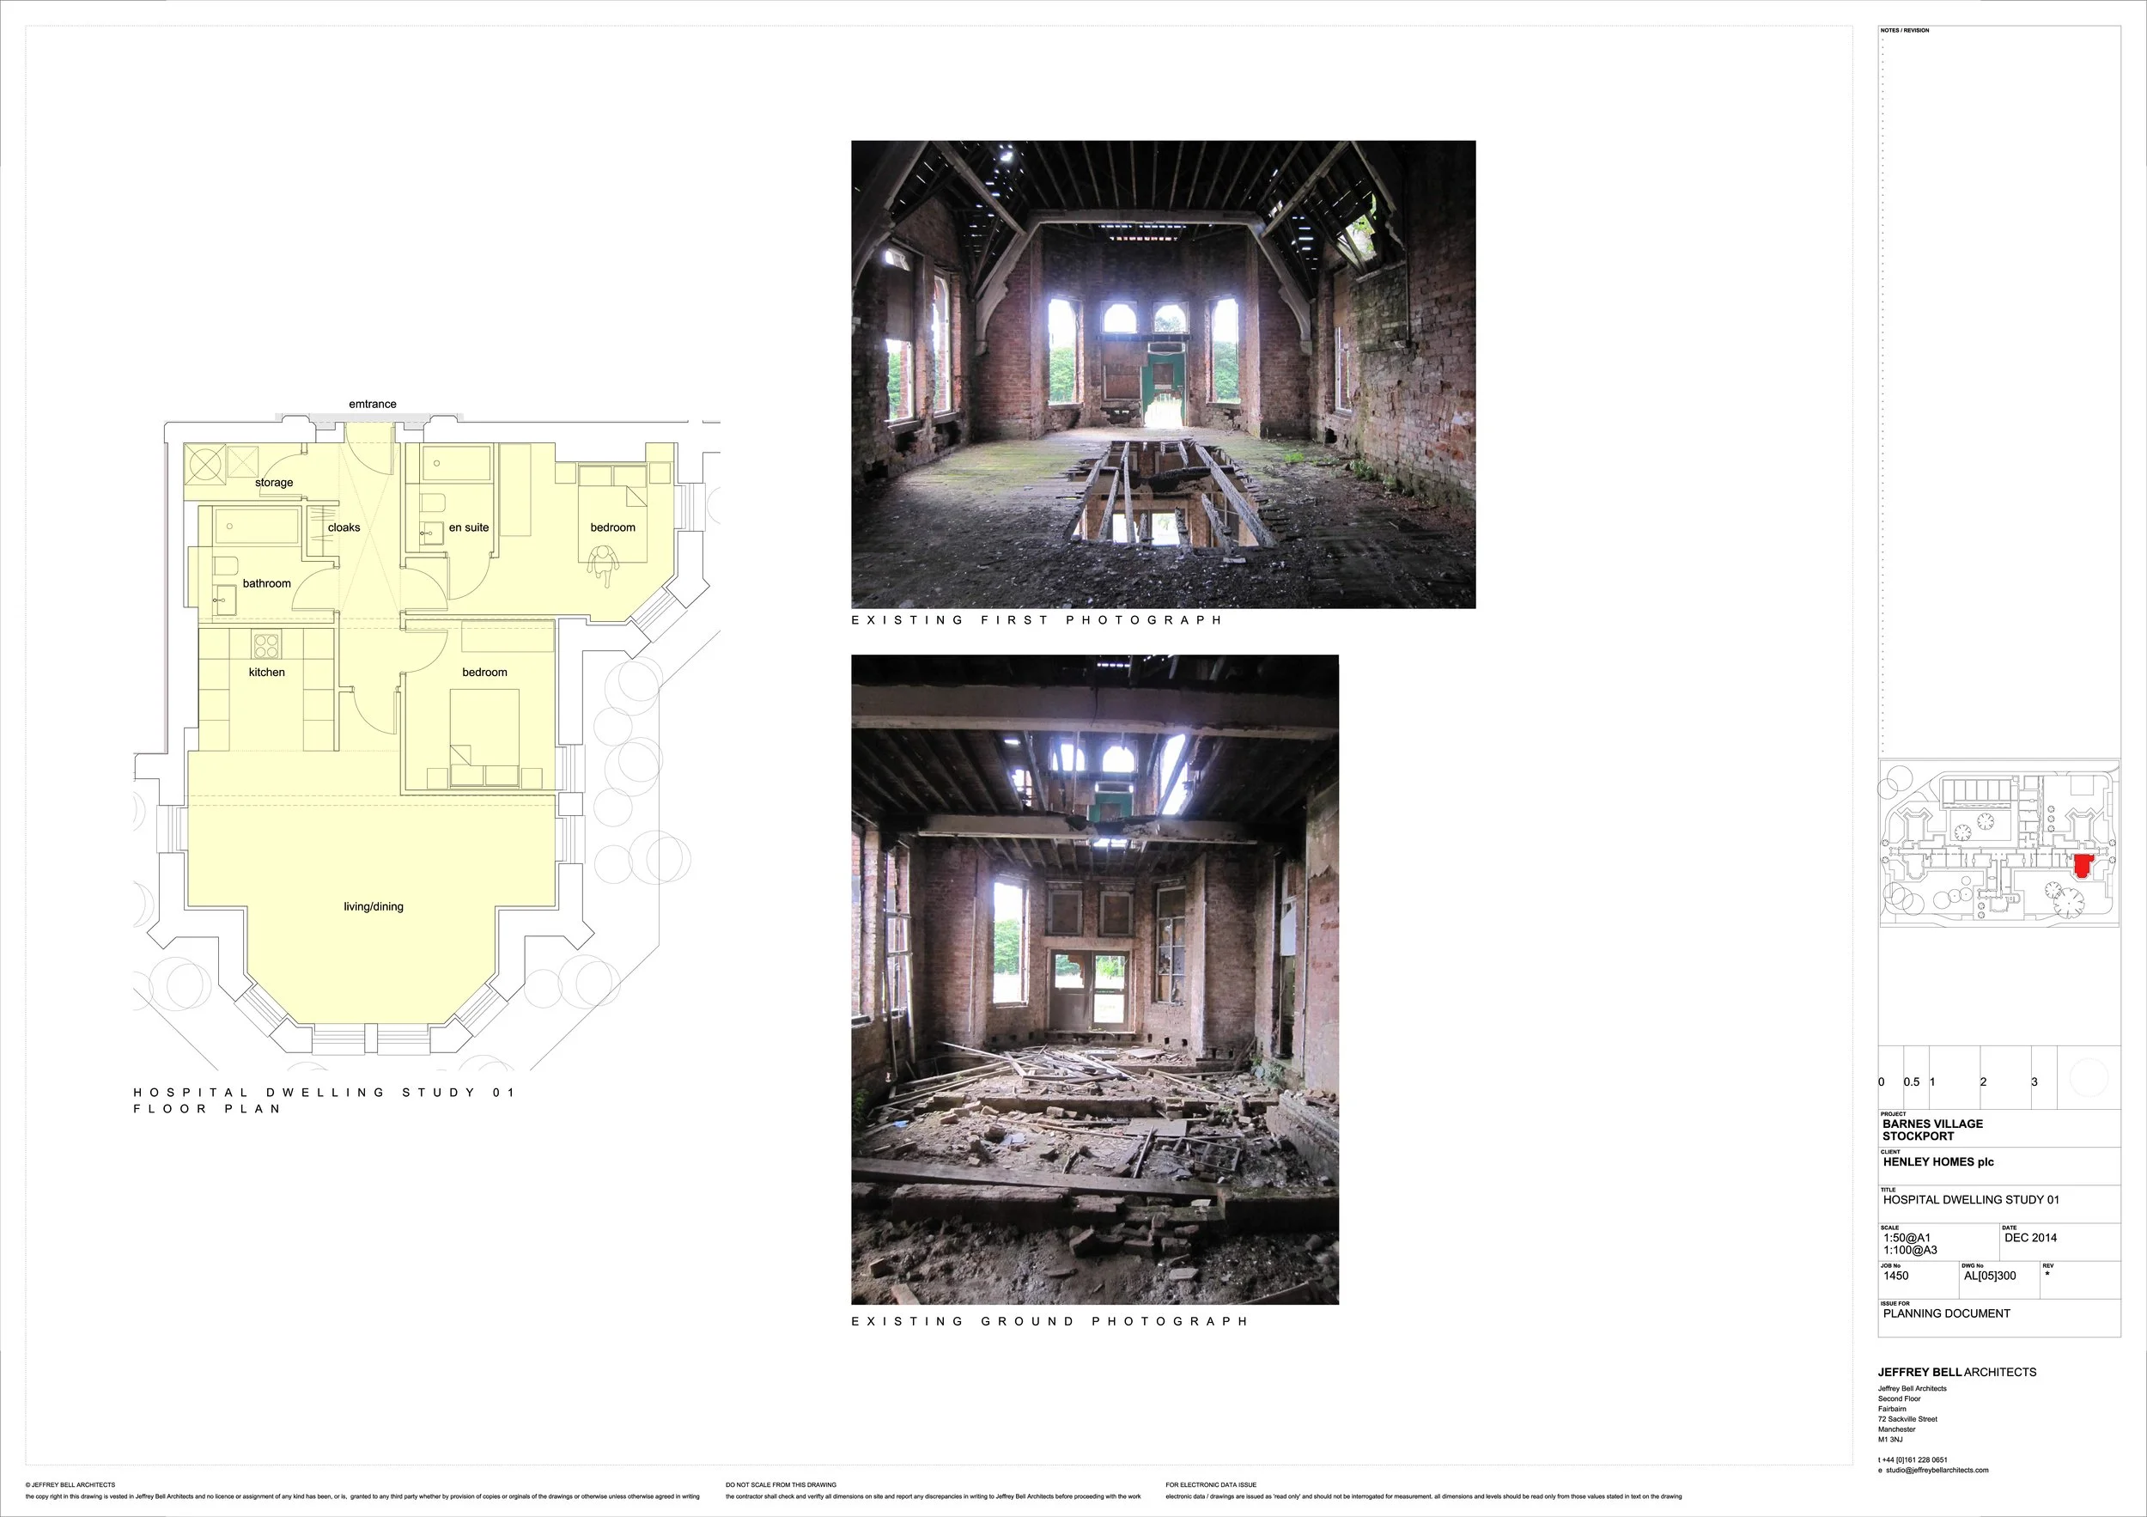Click the existing first floor photograph
Screen dimensions: 2147x1517
[1162, 375]
